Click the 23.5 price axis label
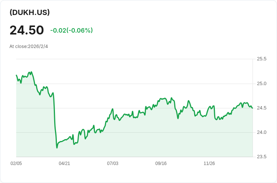The width and height of the screenshot is (277, 183). coord(262,157)
